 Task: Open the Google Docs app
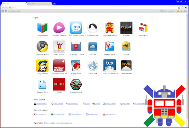click(42, 84)
